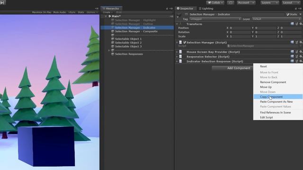Open the Account dropdown
The image size is (303, 170).
246,3
